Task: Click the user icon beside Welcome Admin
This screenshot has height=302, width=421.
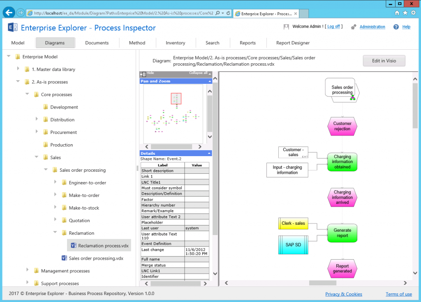Action: coord(286,26)
